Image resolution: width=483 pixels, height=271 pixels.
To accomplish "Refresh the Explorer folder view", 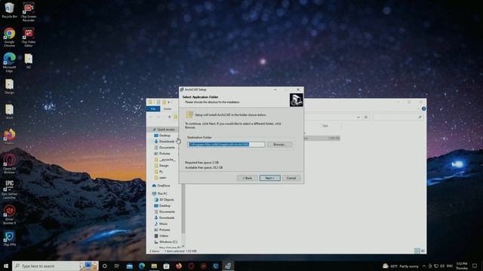I will [x=366, y=117].
